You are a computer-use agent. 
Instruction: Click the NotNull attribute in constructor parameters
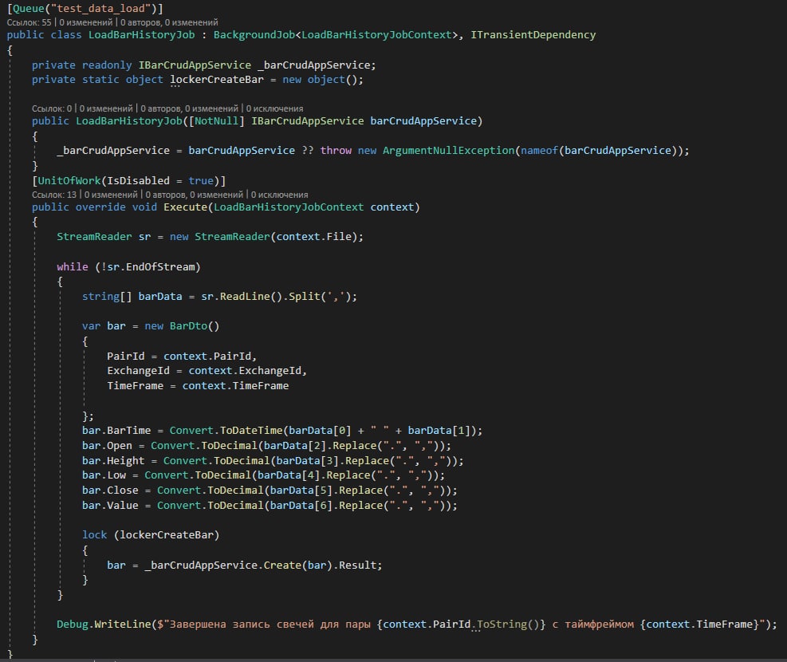tap(216, 121)
